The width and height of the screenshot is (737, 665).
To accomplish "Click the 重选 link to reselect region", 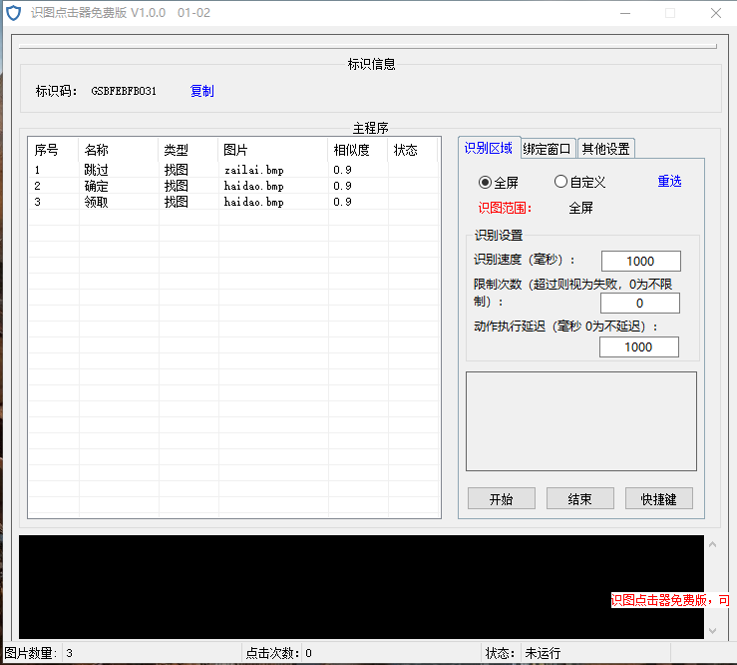I will pos(669,181).
